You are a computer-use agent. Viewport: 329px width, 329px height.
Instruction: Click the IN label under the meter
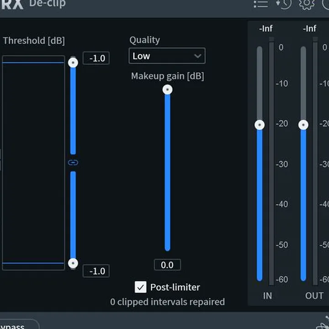pyautogui.click(x=267, y=296)
